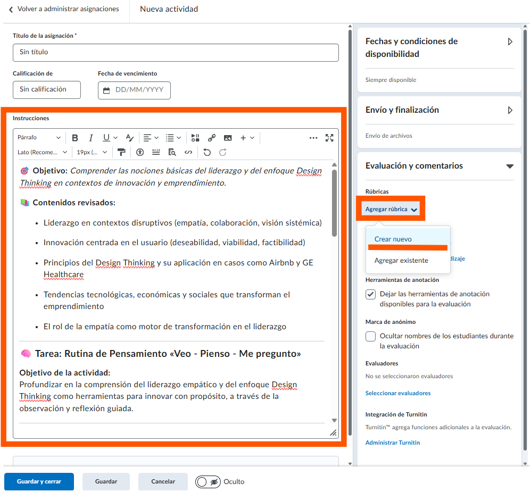This screenshot has height=492, width=531.
Task: Insert an image using the toolbar
Action: 228,138
